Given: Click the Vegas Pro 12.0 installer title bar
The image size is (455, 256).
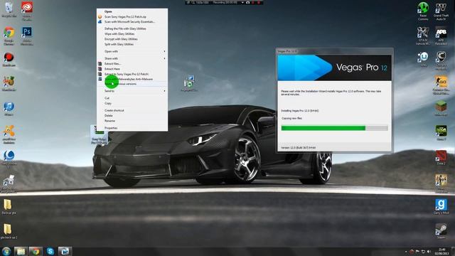Looking at the screenshot, I should pos(335,51).
